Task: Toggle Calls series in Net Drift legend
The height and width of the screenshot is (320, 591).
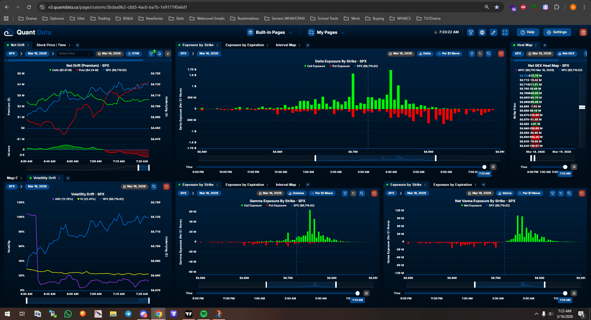Action: pos(61,70)
